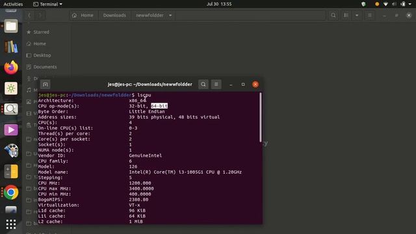
Task: Click CPU max MHz value 3400.0000
Action: point(142,188)
